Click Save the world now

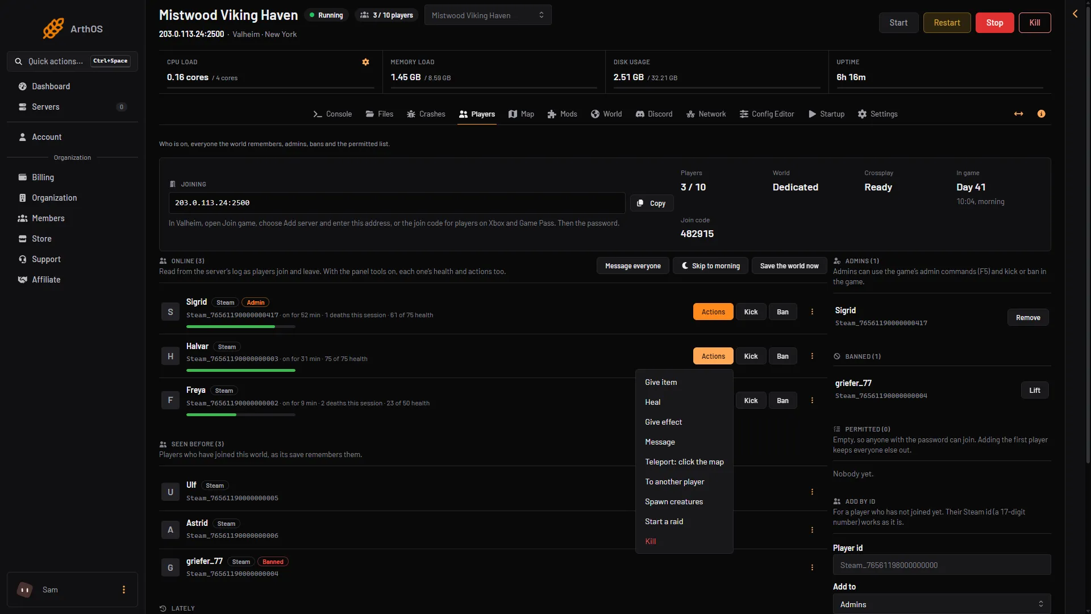tap(789, 266)
